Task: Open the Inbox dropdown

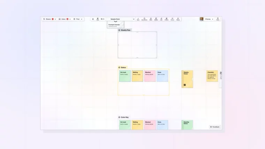Action: (x=65, y=19)
